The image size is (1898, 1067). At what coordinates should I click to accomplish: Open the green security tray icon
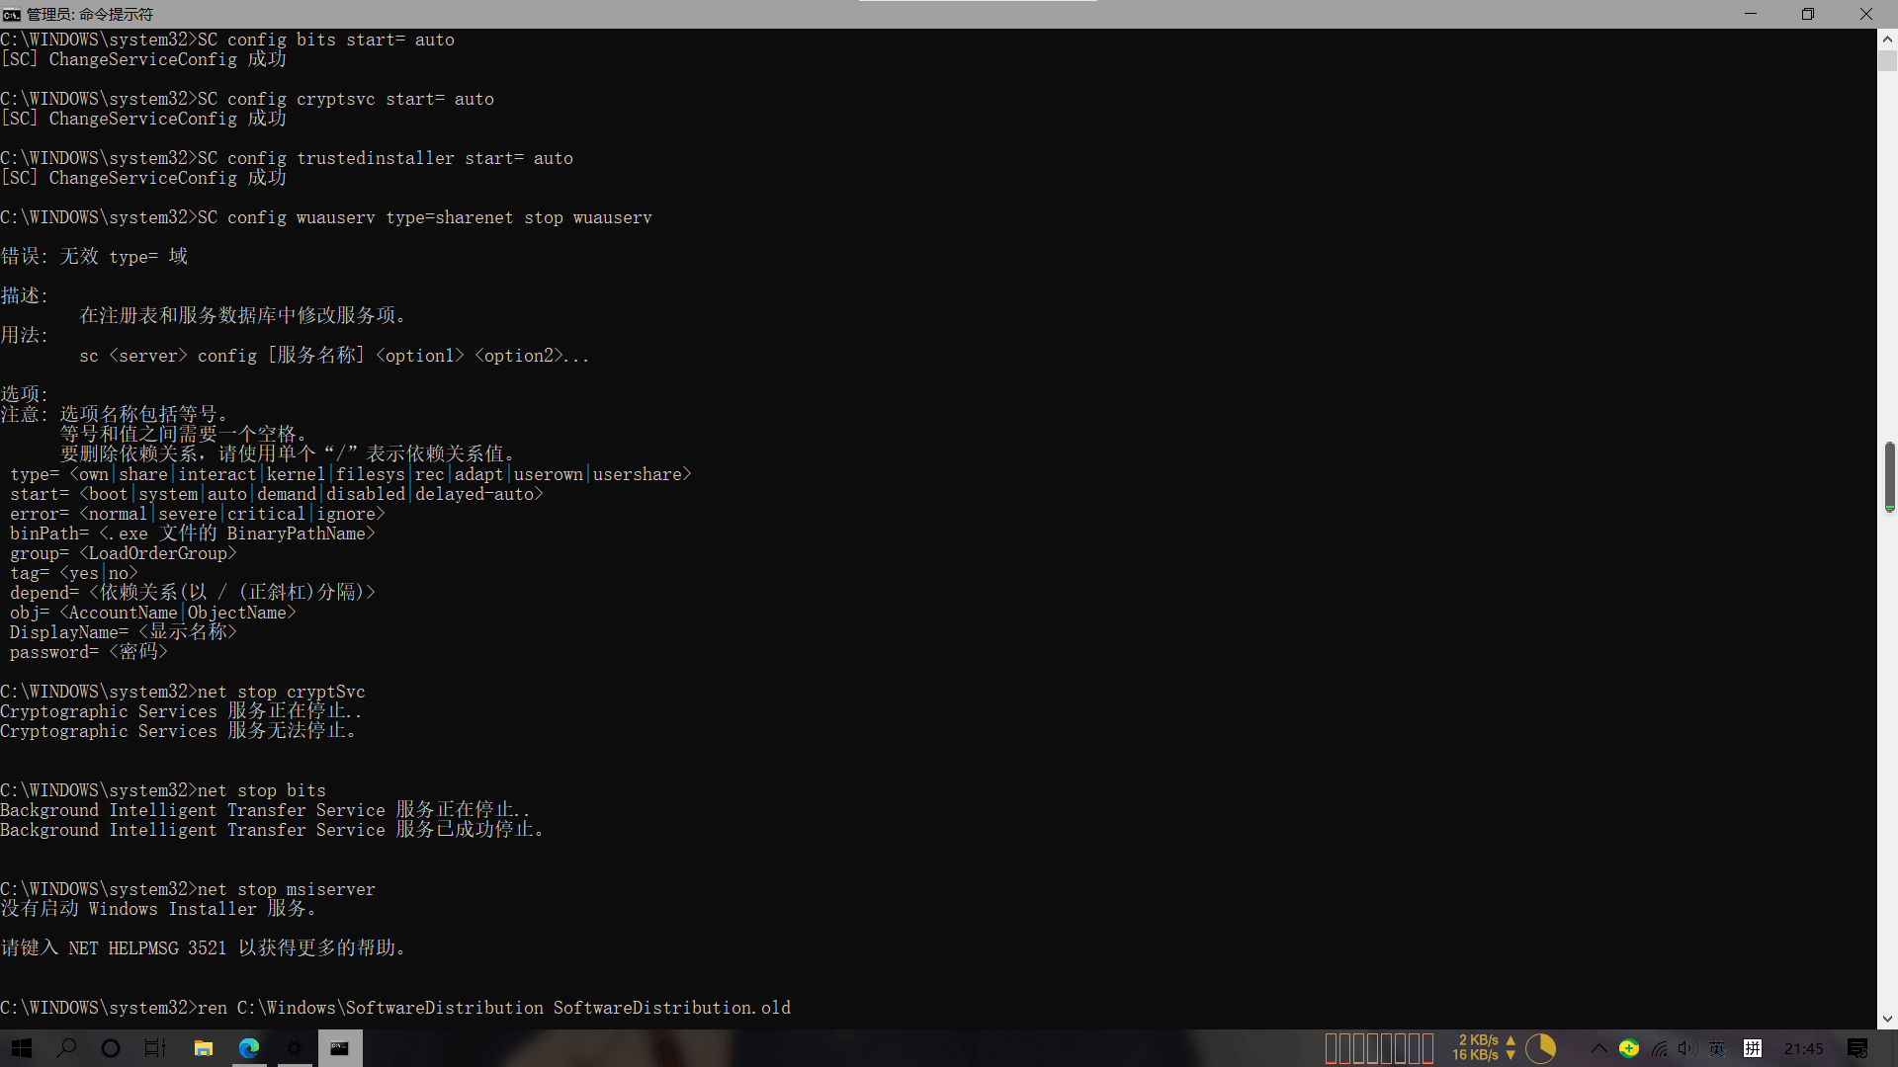(1629, 1048)
